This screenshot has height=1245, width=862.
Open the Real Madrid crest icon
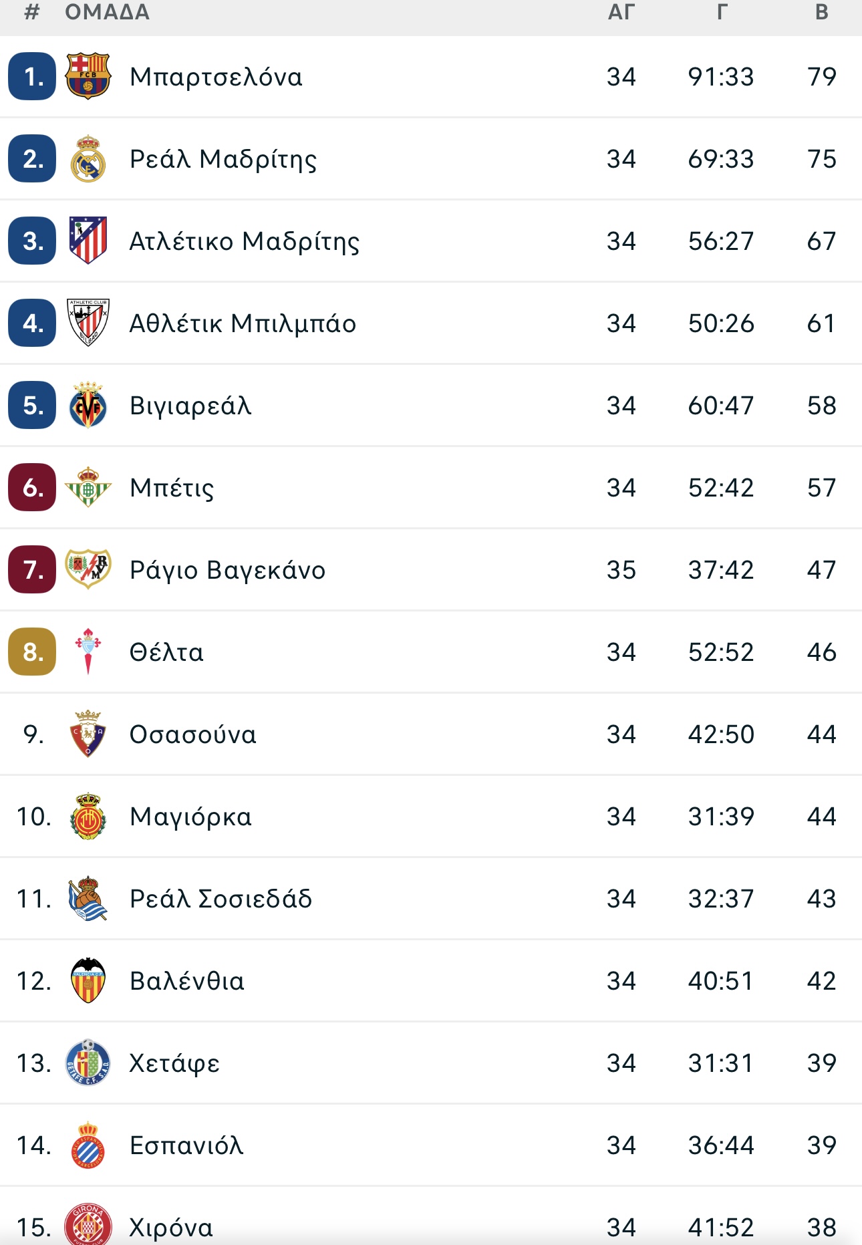[x=88, y=158]
